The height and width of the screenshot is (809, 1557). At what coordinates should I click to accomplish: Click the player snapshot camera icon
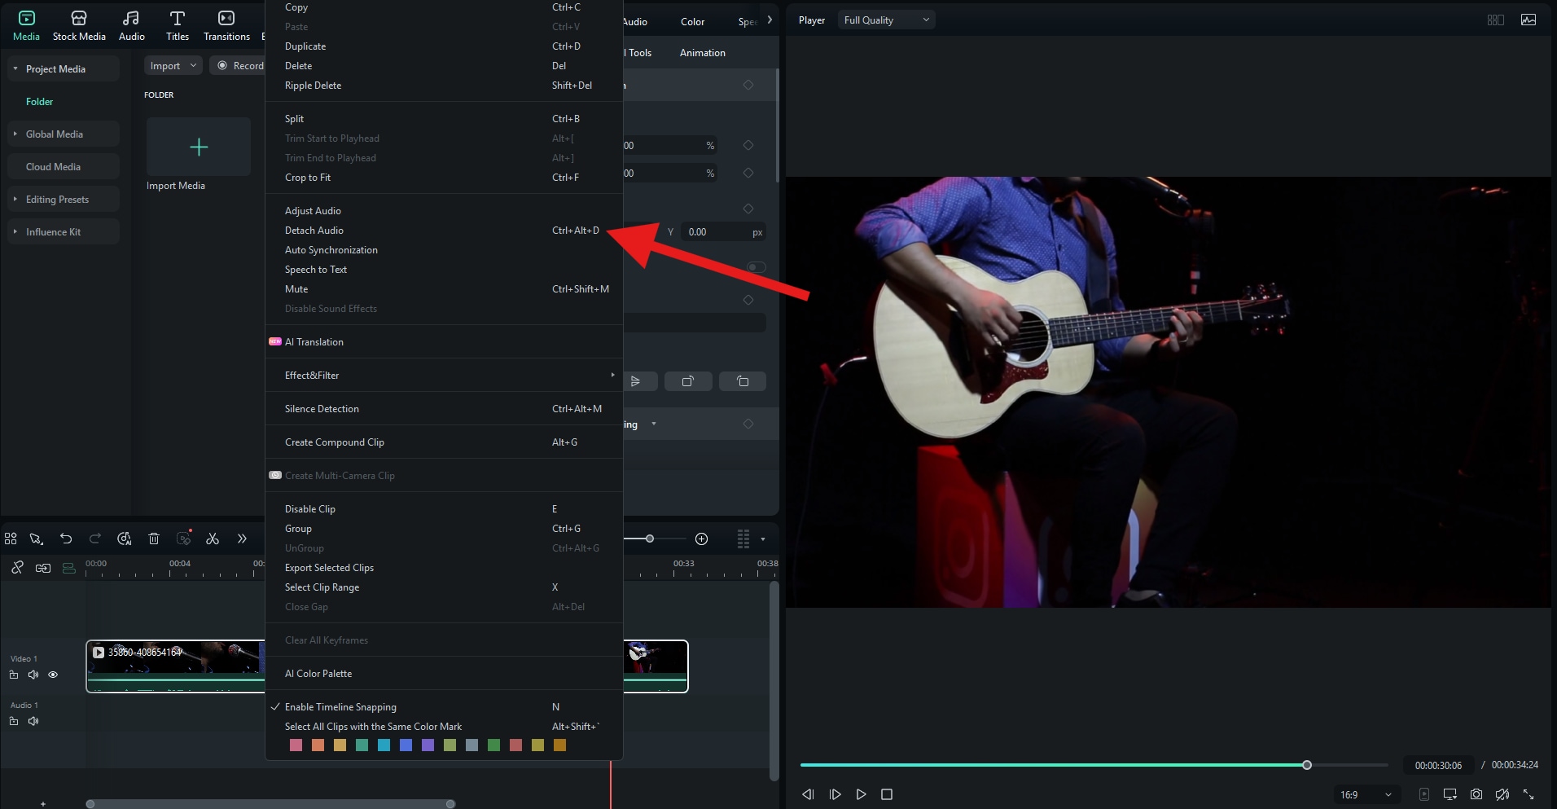pos(1476,794)
